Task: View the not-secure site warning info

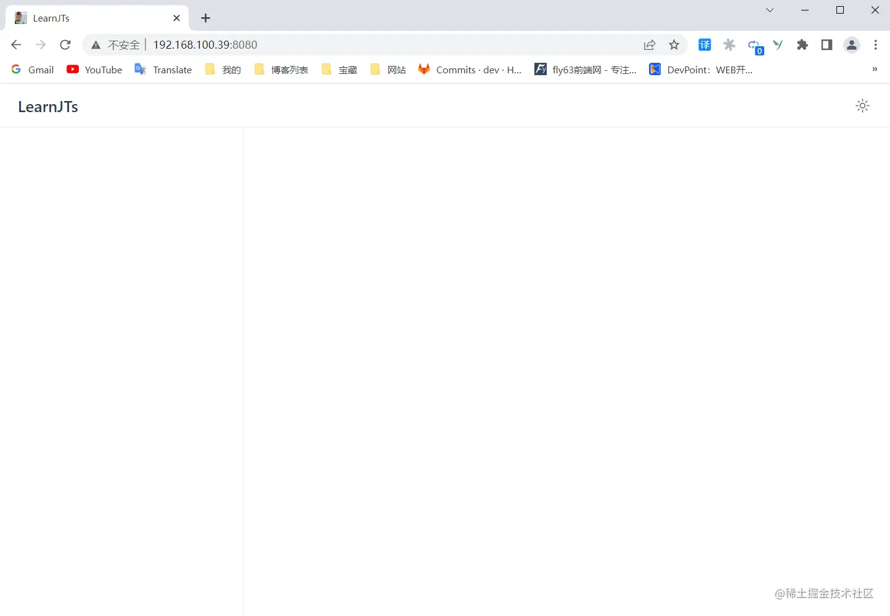Action: [115, 45]
